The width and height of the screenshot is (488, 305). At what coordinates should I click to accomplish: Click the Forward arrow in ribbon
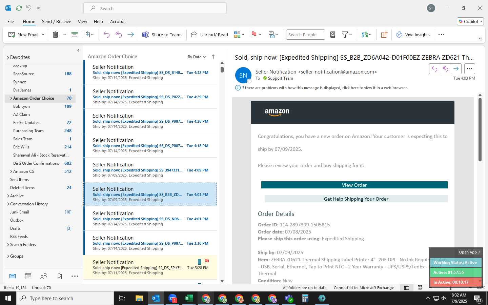(130, 35)
